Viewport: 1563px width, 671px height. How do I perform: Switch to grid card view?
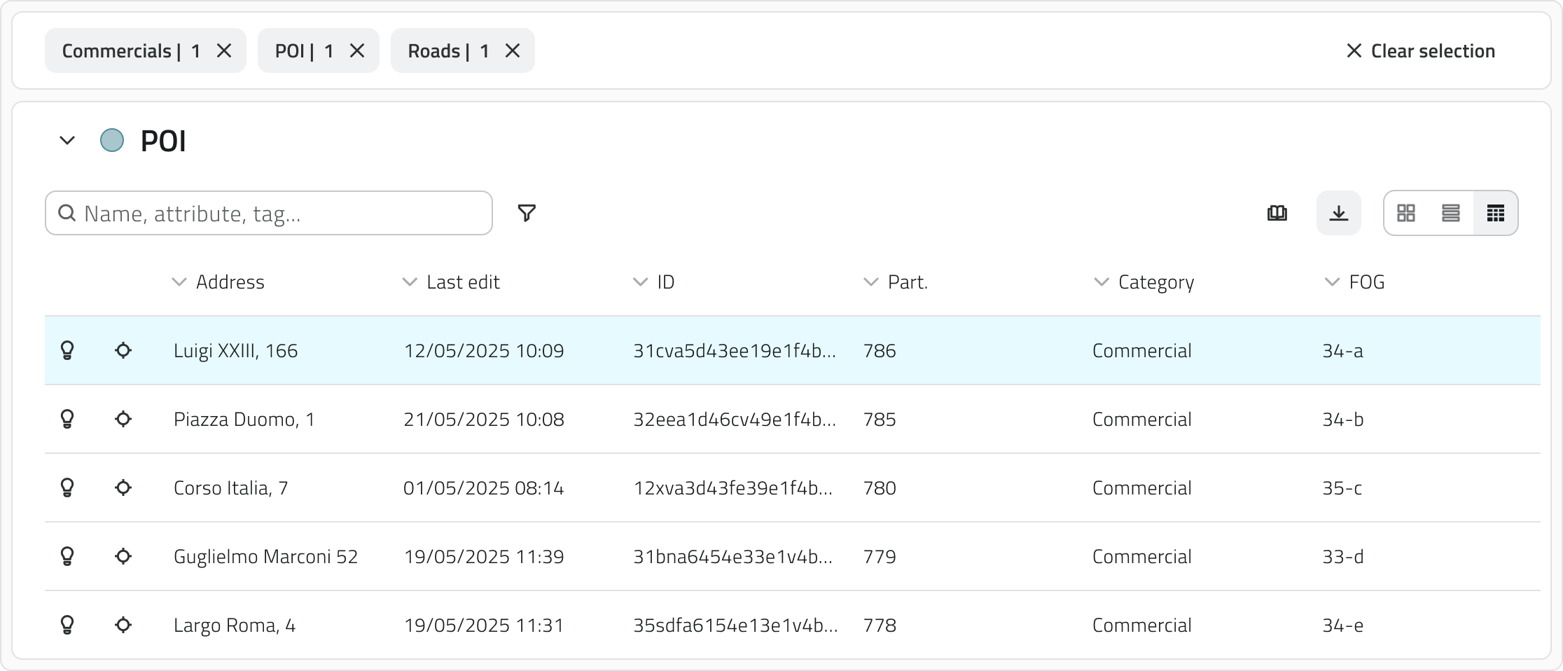click(1405, 213)
